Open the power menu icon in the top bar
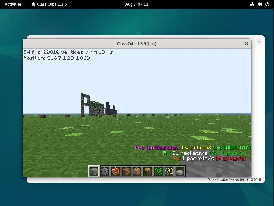Screen dimensions: 274x206 pyautogui.click(x=267, y=4)
